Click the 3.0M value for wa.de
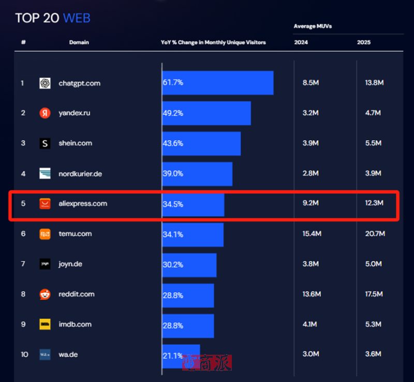Image resolution: width=414 pixels, height=382 pixels. point(311,354)
